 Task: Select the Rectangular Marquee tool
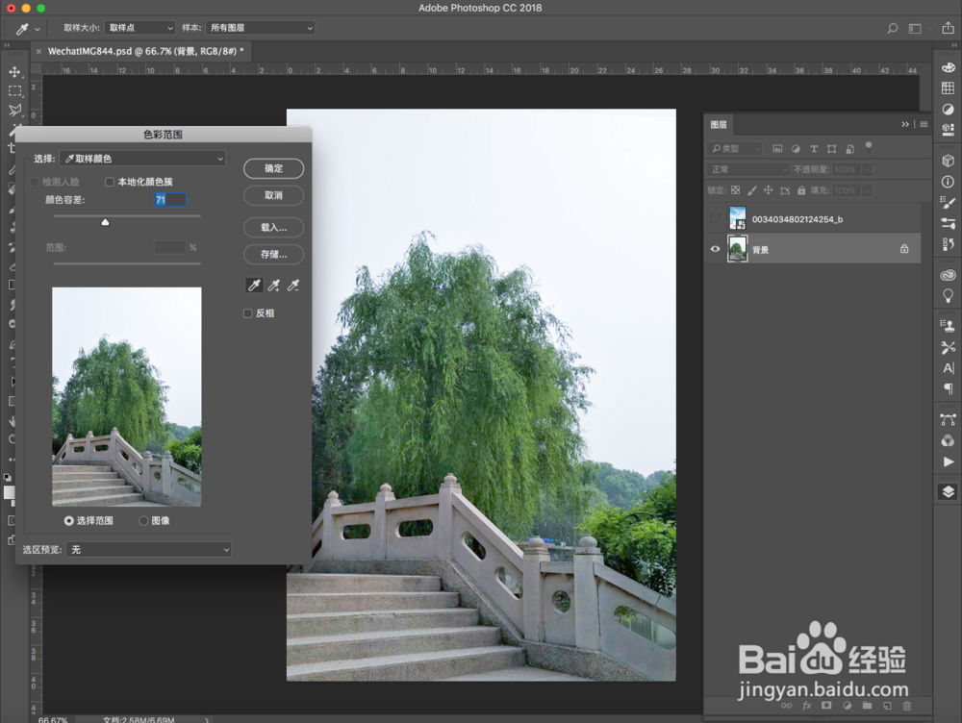[14, 88]
